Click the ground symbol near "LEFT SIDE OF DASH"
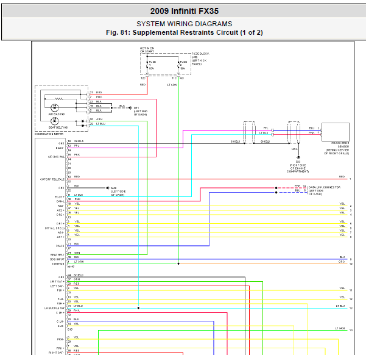This screenshot has height=355, width=366. [x=108, y=188]
